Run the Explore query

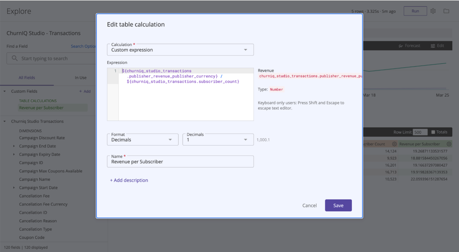[415, 11]
